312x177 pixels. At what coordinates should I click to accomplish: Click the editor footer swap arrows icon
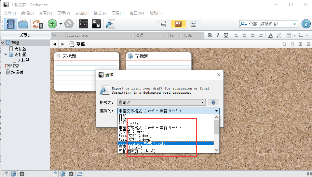pyautogui.click(x=80, y=174)
